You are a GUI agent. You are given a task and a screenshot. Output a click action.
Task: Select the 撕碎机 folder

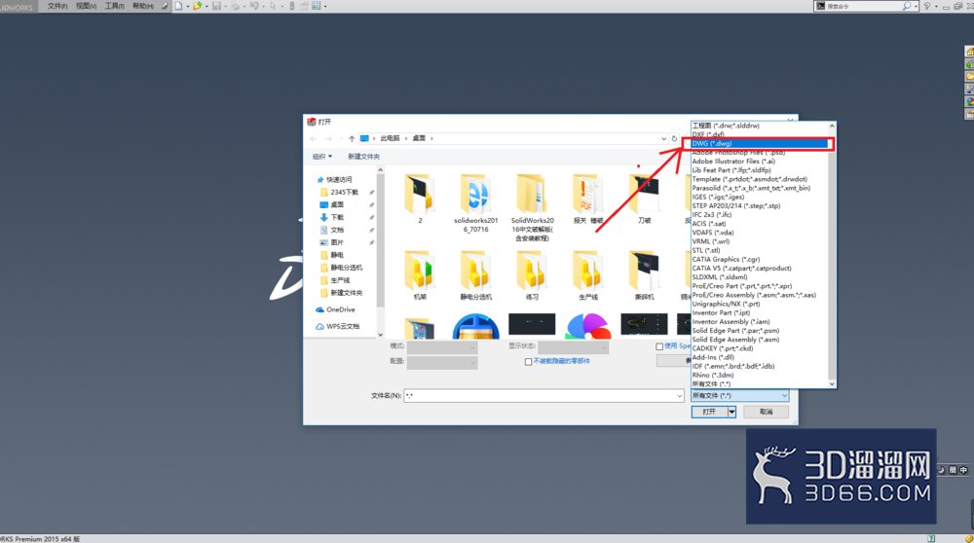pos(644,275)
